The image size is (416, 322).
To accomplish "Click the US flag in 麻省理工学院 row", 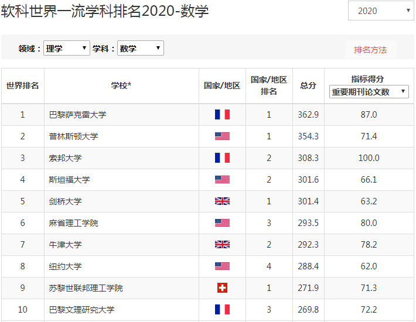I will (222, 223).
